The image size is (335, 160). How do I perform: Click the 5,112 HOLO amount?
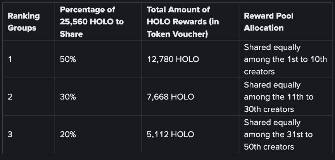[171, 134]
